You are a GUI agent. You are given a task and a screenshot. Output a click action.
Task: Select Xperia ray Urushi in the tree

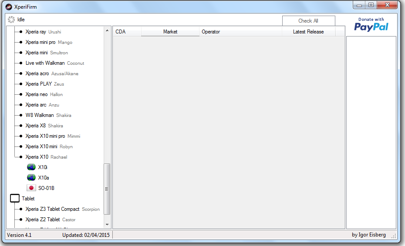(44, 32)
